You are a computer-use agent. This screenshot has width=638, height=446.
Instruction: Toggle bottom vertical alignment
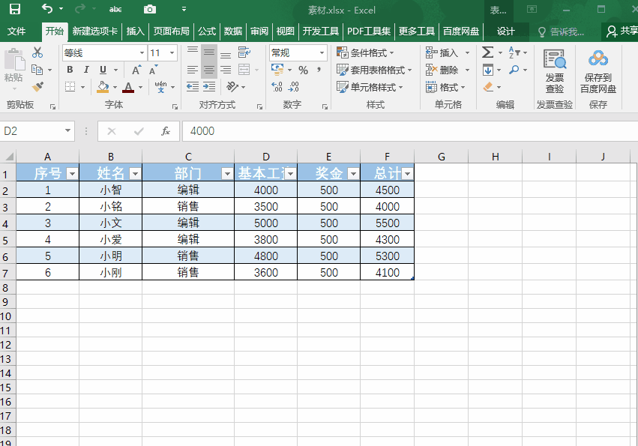226,53
